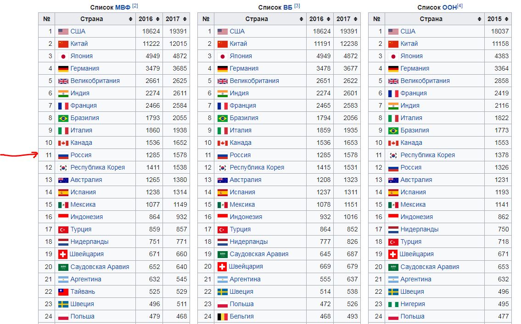The width and height of the screenshot is (521, 324).
Task: Sort ВБ list by 2016 column arrows
Action: [328, 19]
